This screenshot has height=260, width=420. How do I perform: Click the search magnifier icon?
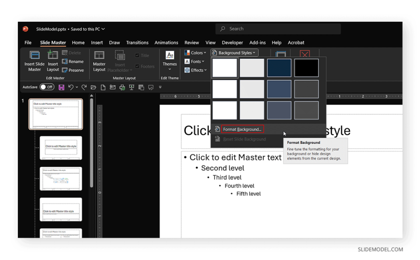click(223, 28)
